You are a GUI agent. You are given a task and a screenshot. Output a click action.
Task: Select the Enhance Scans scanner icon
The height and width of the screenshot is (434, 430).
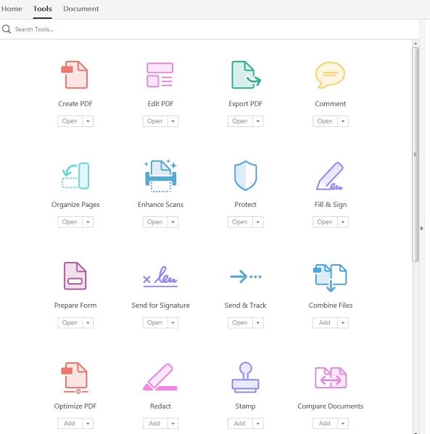(x=160, y=176)
